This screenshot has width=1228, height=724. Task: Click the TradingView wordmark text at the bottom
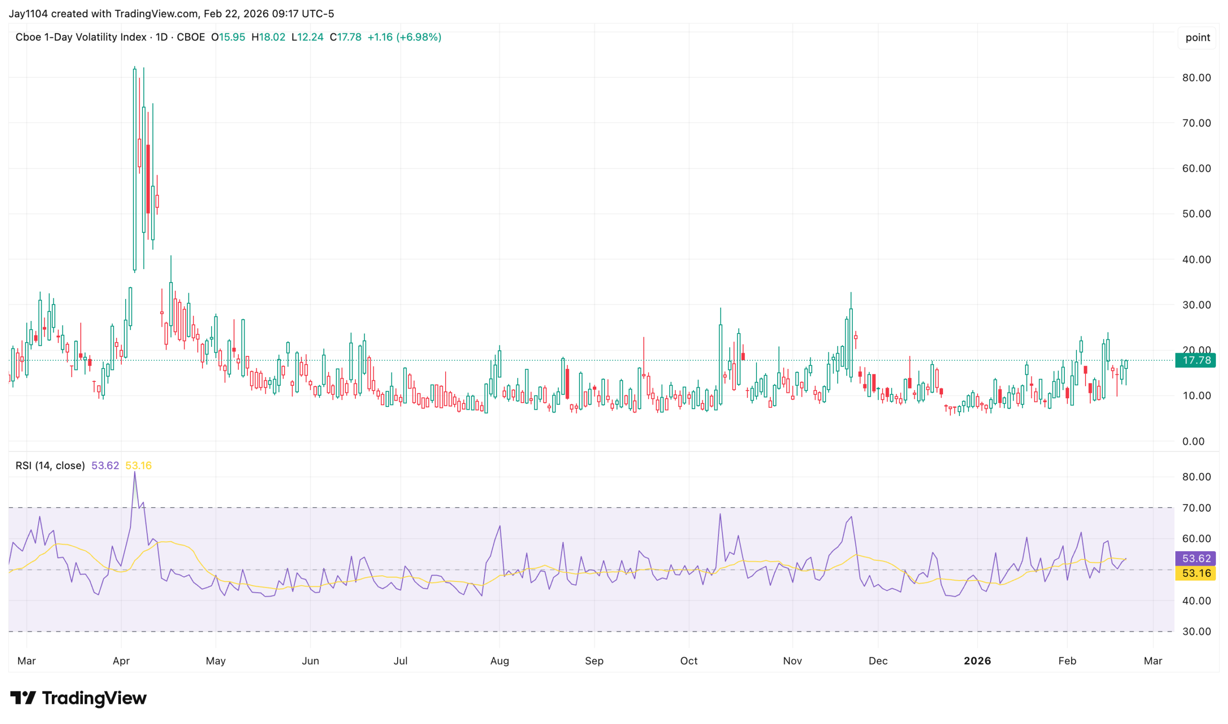pos(94,698)
